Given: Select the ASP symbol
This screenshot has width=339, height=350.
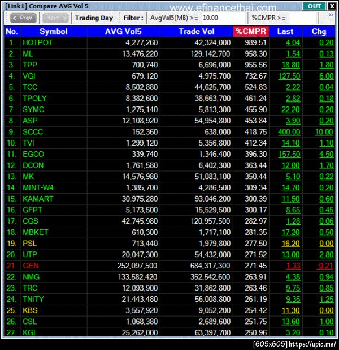Looking at the screenshot, I should point(30,121).
